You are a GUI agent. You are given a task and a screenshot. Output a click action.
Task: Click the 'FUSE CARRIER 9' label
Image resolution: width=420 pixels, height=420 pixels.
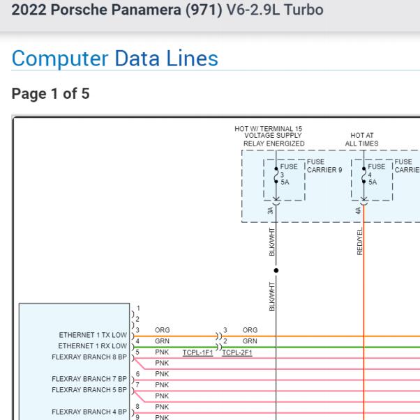(324, 166)
